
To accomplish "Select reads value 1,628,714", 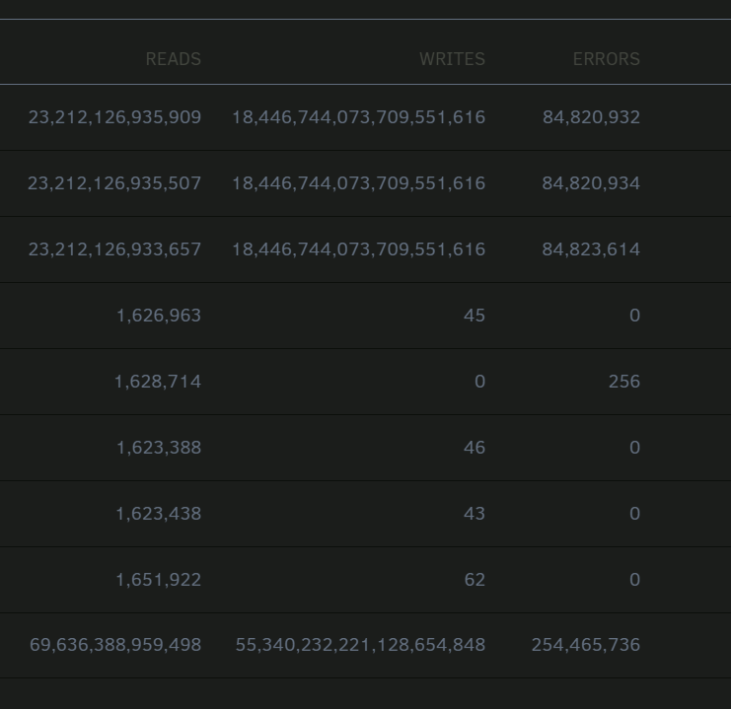I will point(158,382).
